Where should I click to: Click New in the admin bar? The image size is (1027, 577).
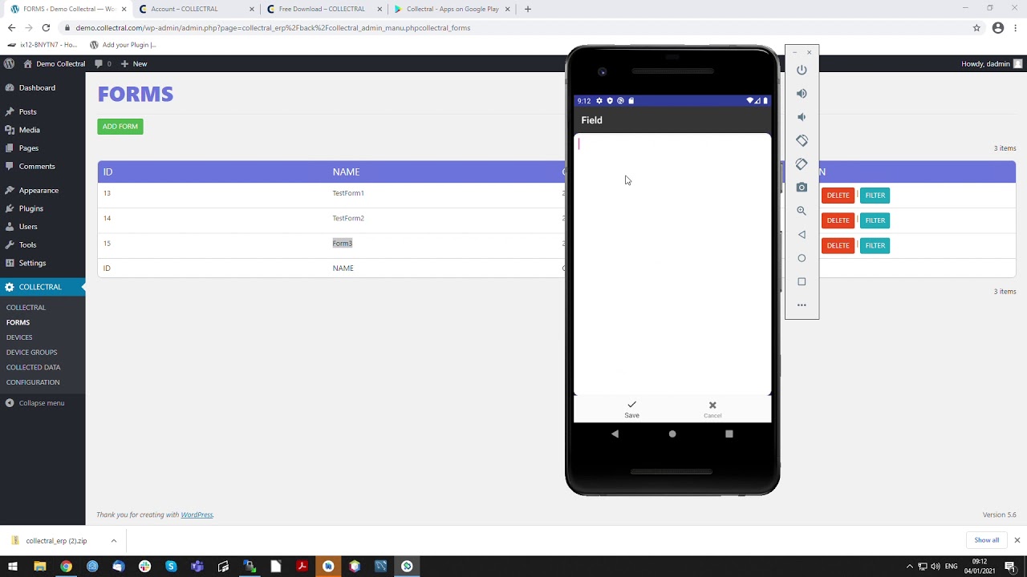134,63
